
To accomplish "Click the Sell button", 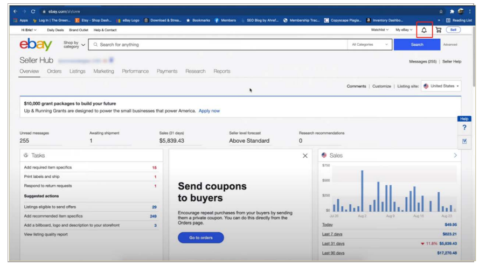I will (453, 30).
